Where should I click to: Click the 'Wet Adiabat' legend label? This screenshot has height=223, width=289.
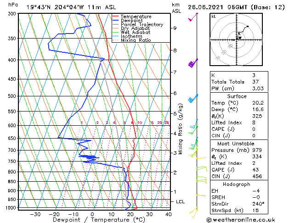(x=136, y=32)
